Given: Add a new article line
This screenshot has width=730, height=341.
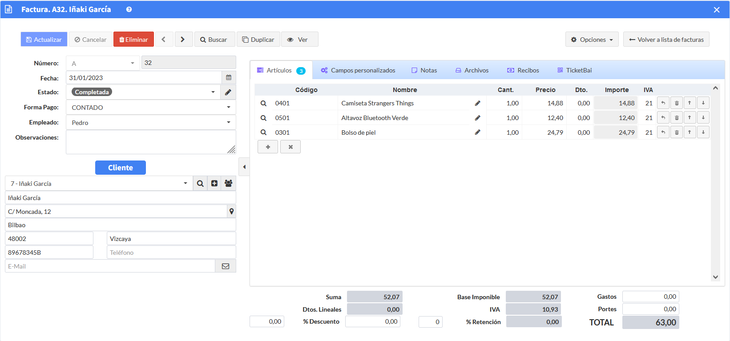Looking at the screenshot, I should [268, 147].
